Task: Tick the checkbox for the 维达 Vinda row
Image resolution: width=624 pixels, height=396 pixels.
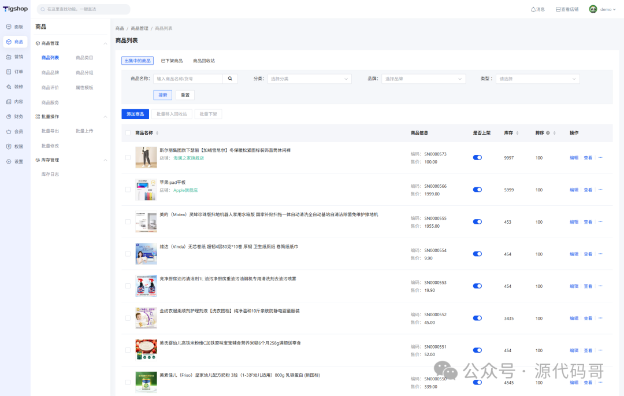Action: click(128, 254)
